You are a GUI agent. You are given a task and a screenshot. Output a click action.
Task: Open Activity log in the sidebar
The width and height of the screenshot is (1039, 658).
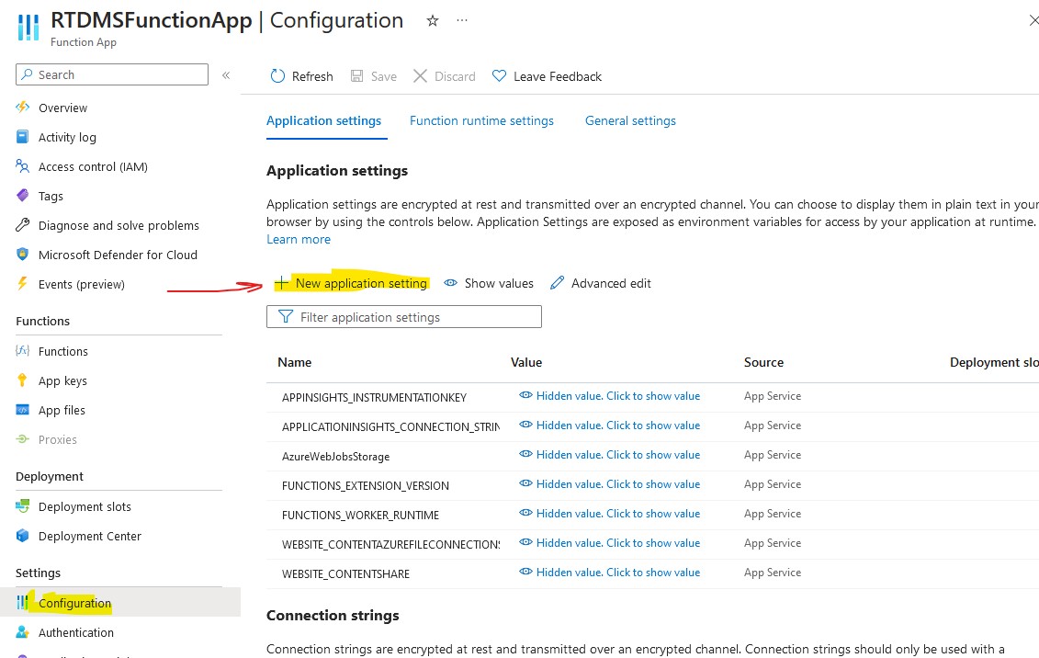67,137
